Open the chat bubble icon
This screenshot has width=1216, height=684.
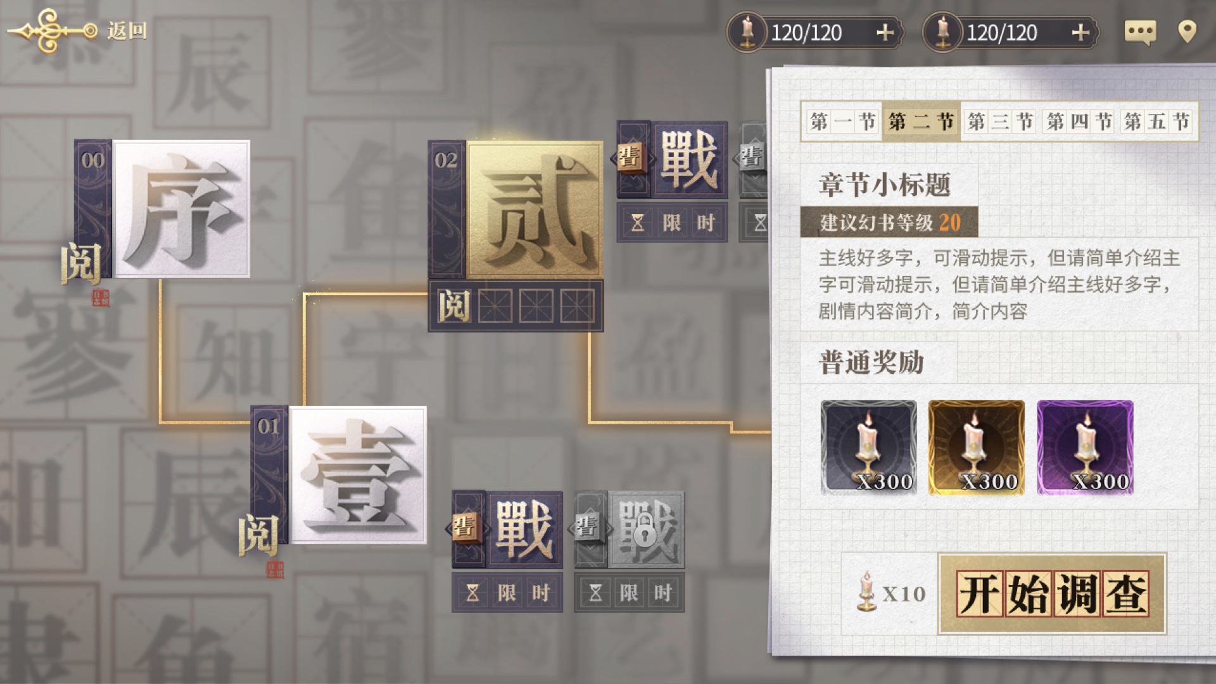1140,32
